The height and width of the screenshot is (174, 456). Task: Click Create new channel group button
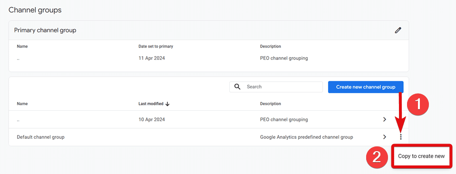pos(366,87)
